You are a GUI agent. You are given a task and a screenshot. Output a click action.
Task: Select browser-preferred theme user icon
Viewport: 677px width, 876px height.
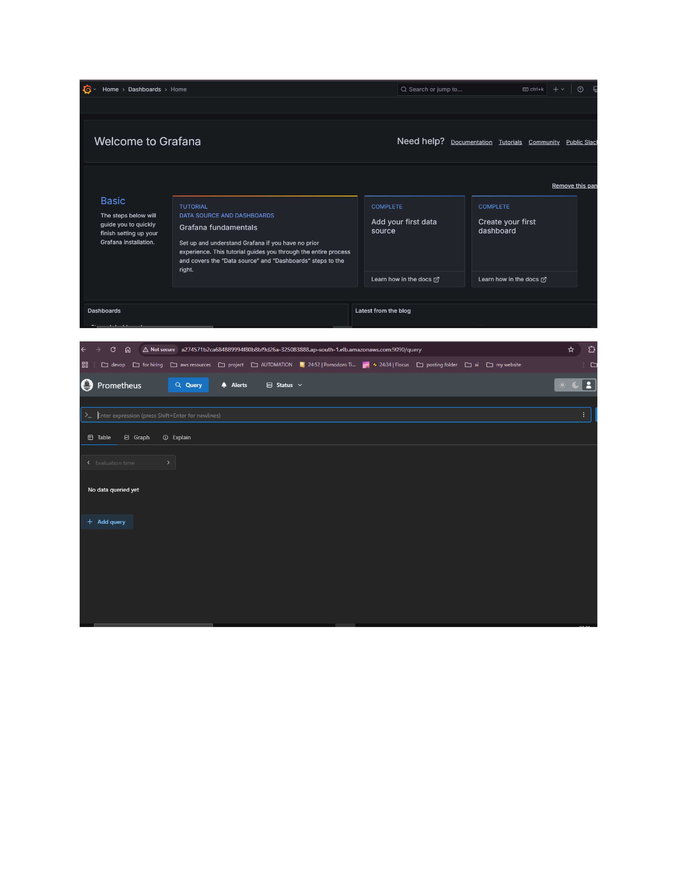(589, 385)
